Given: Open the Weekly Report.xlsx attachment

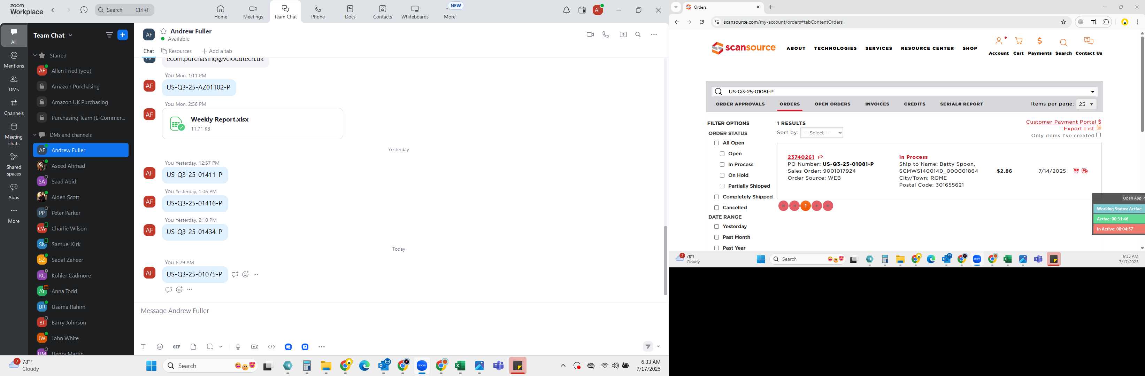Looking at the screenshot, I should click(x=253, y=124).
